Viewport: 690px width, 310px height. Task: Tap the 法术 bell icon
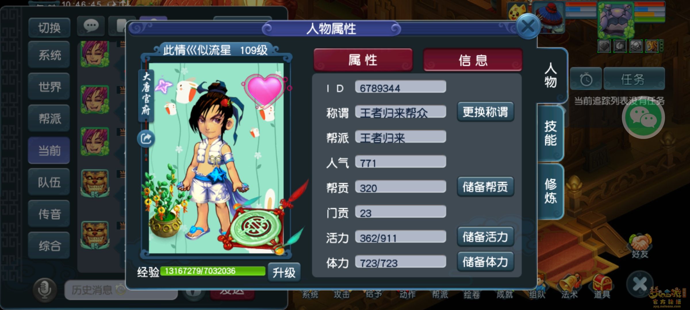coord(569,285)
